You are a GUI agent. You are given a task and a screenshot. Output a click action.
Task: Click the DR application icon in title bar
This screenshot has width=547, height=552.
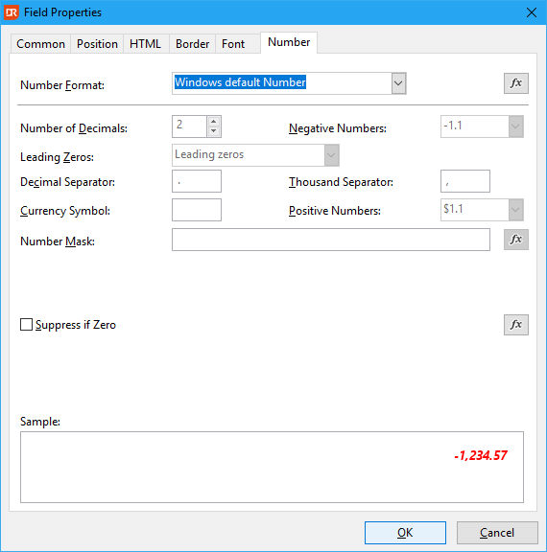pos(11,12)
